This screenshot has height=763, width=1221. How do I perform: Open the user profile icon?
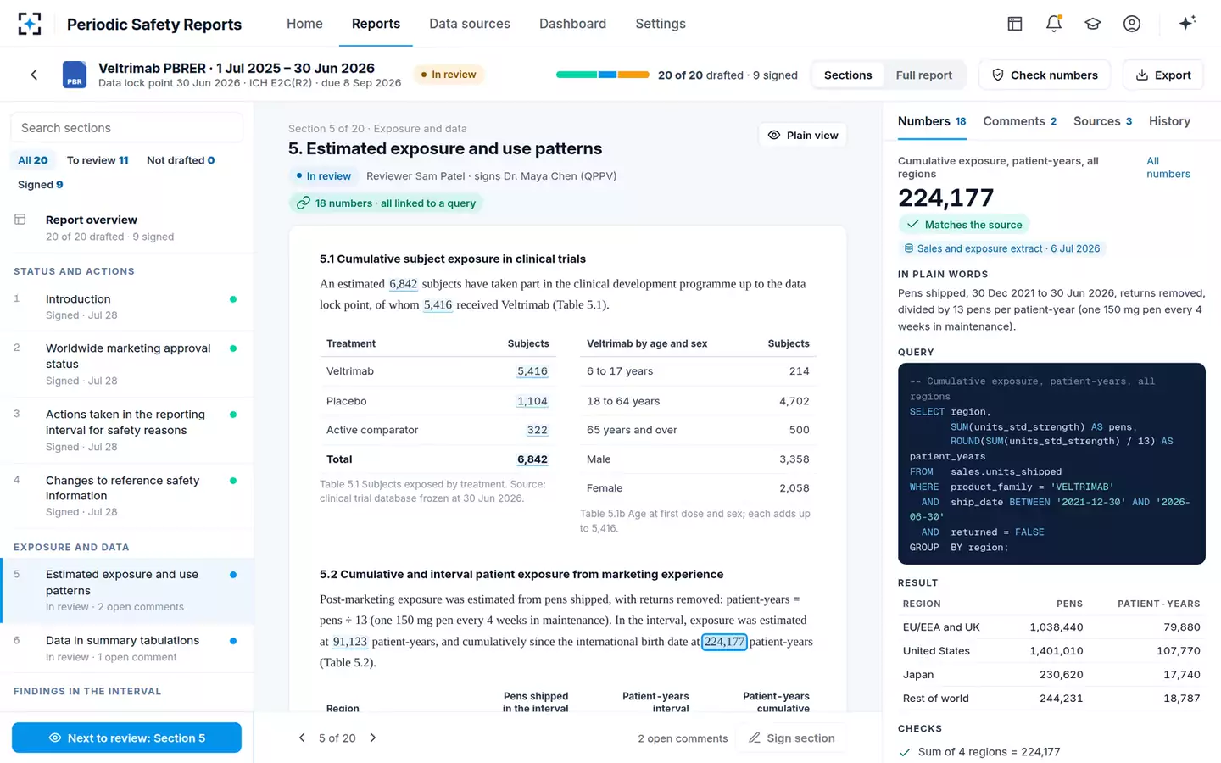(1132, 24)
